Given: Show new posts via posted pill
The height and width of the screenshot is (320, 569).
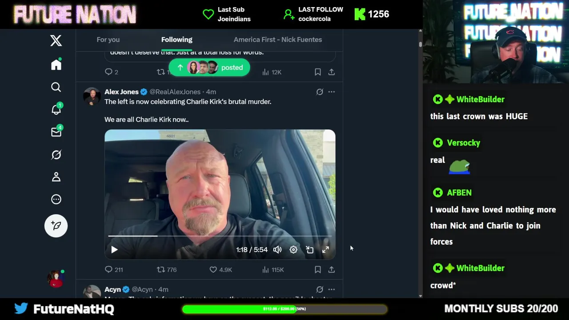Looking at the screenshot, I should (x=209, y=68).
